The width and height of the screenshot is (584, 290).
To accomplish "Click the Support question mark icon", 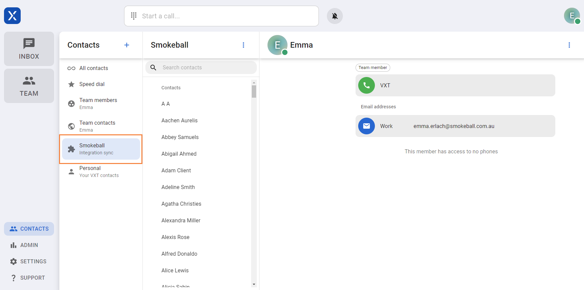I will [13, 278].
